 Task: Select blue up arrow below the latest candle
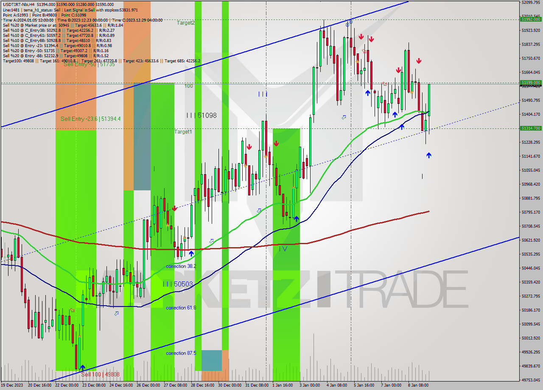pyautogui.click(x=429, y=155)
